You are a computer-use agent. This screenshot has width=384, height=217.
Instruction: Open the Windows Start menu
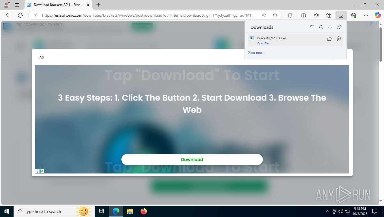tap(7, 211)
